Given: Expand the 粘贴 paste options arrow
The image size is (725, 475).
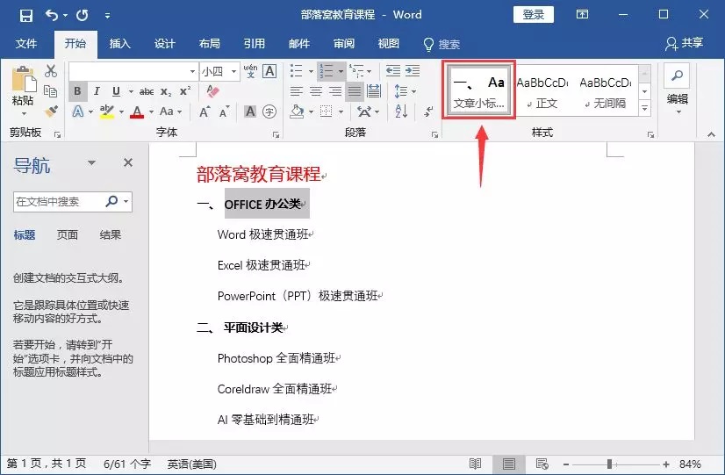Looking at the screenshot, I should (24, 113).
